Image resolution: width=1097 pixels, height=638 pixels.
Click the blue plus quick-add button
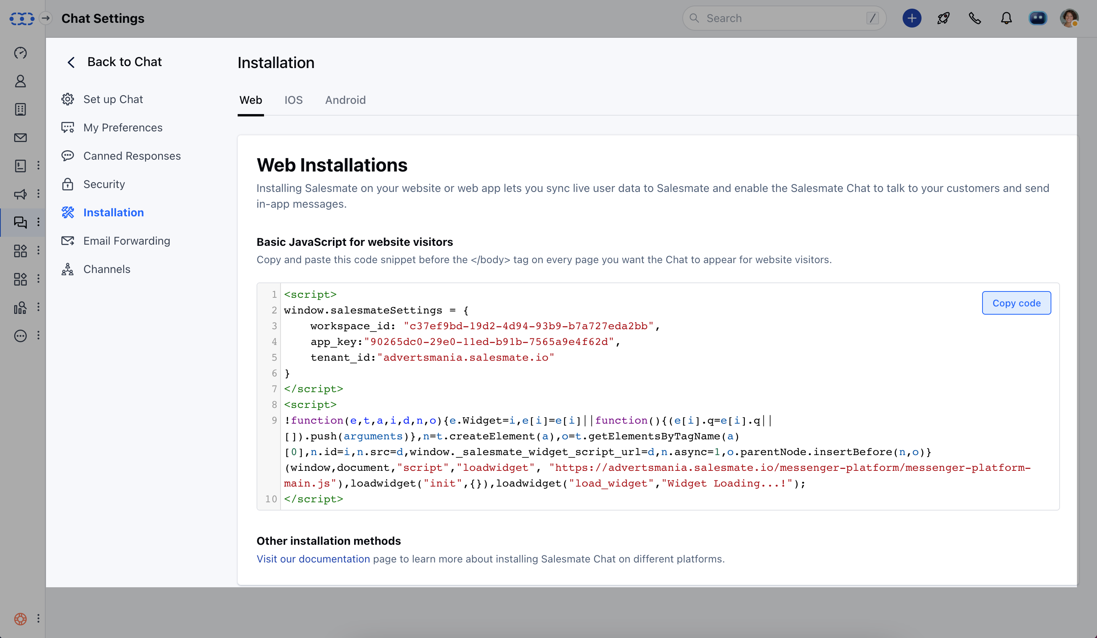tap(912, 18)
